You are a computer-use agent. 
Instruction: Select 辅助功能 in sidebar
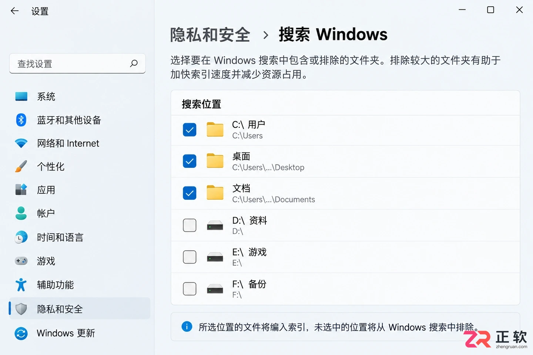click(80, 285)
